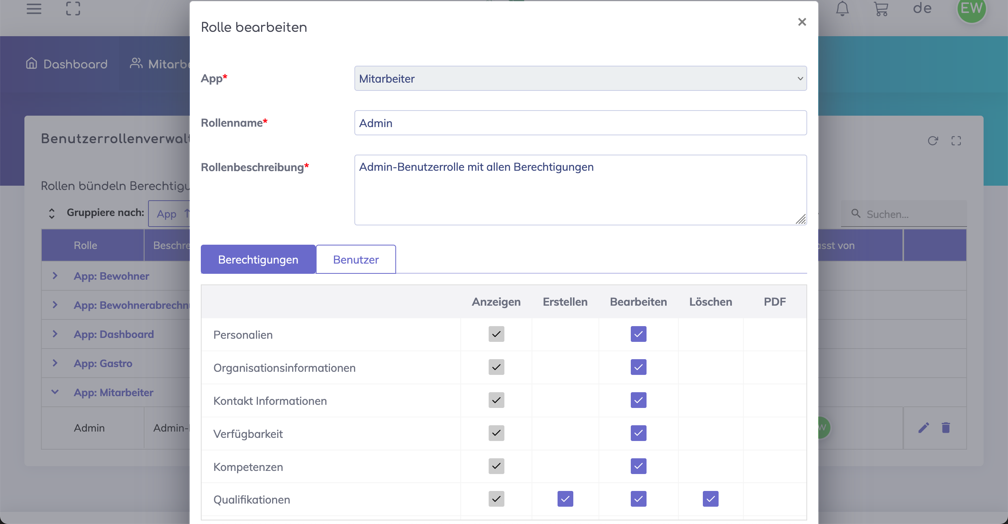Collapse the App: Mitarbeiter group
This screenshot has height=524, width=1008.
pyautogui.click(x=55, y=392)
